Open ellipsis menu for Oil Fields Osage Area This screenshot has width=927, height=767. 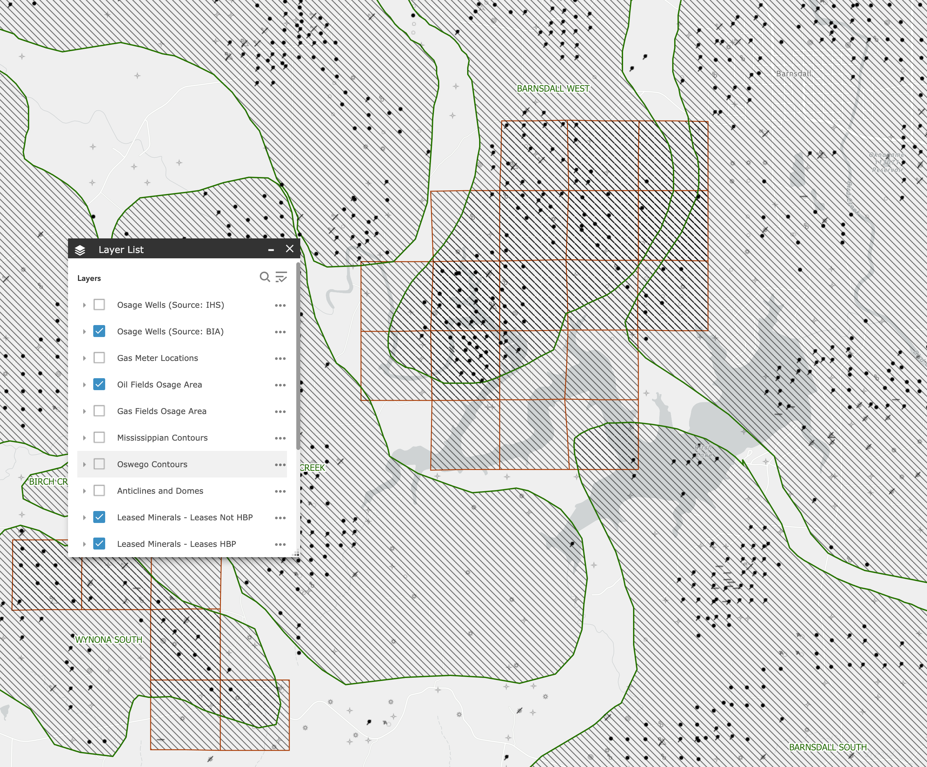click(280, 385)
